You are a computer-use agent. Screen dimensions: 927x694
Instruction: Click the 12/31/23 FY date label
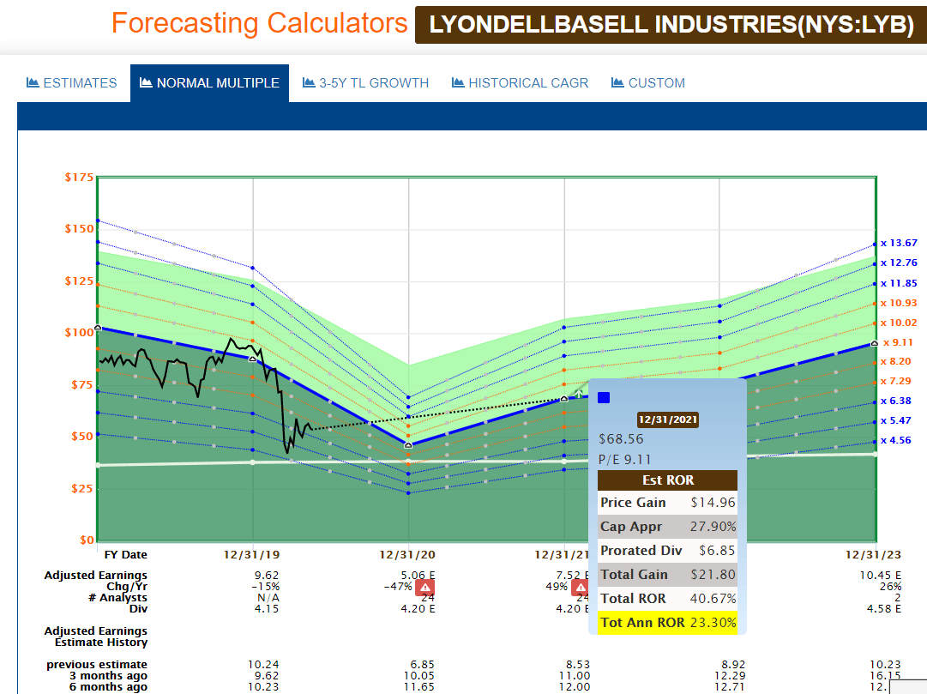tap(873, 555)
